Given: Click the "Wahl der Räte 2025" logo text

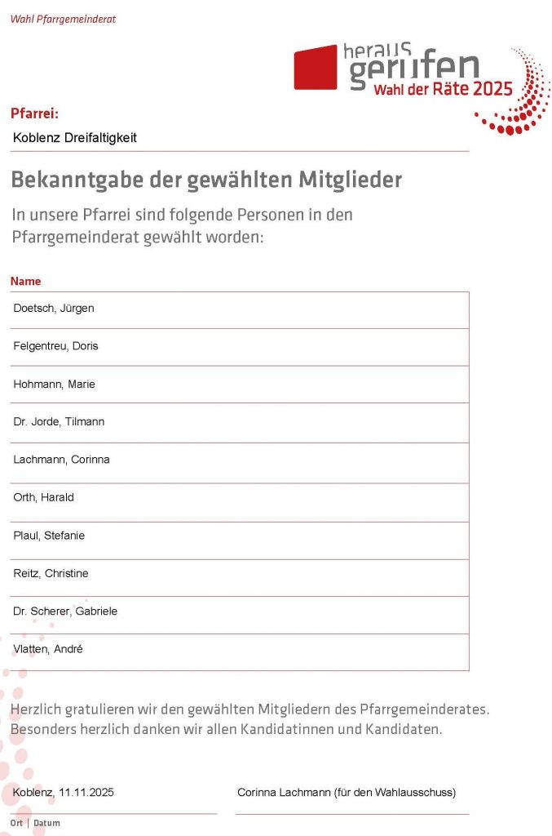Looking at the screenshot, I should pyautogui.click(x=443, y=89).
